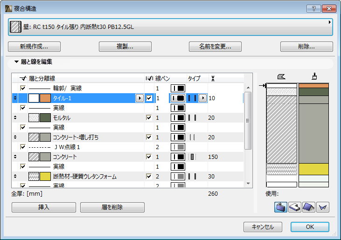Click pen swatch for ＪＷ点線１ row
This screenshot has width=341, height=240.
[x=178, y=147]
